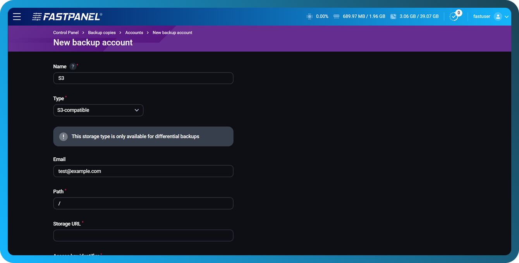Focus the Storage URL input field
The height and width of the screenshot is (263, 519).
pos(143,235)
